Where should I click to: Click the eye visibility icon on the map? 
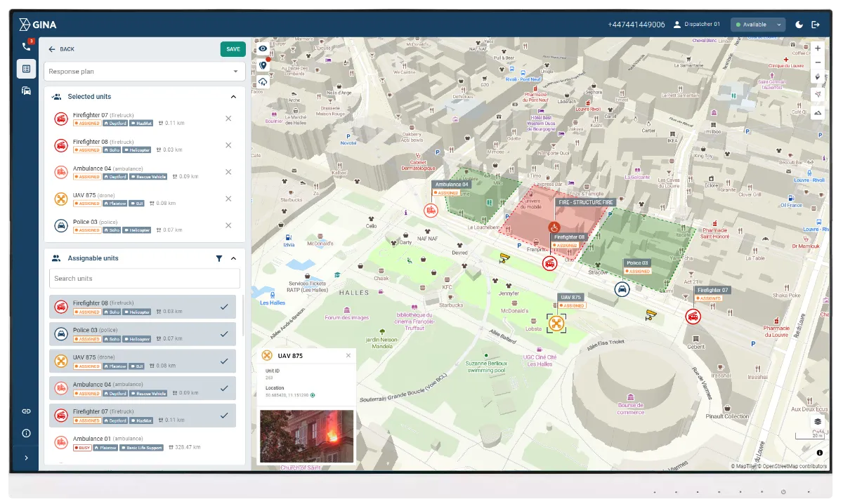point(263,48)
